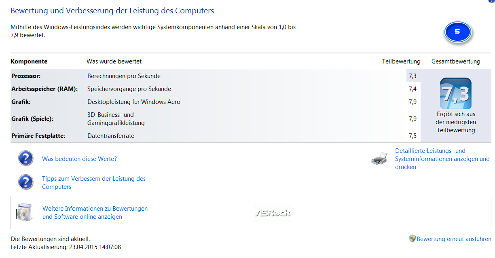Click the shield icon beside "Bewertung erneut ausführen"
This screenshot has height=258, width=495.
coord(412,239)
